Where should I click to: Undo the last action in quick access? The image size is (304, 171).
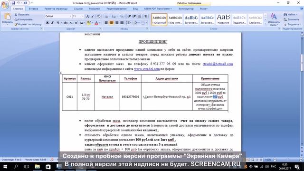click(19, 3)
